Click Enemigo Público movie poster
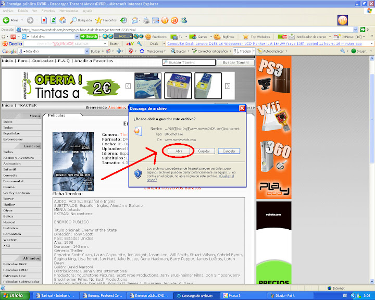 (x=73, y=161)
